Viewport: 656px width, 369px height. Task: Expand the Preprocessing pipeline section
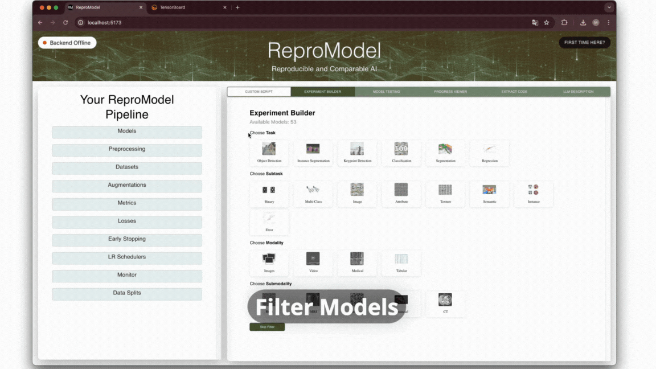coord(127,150)
